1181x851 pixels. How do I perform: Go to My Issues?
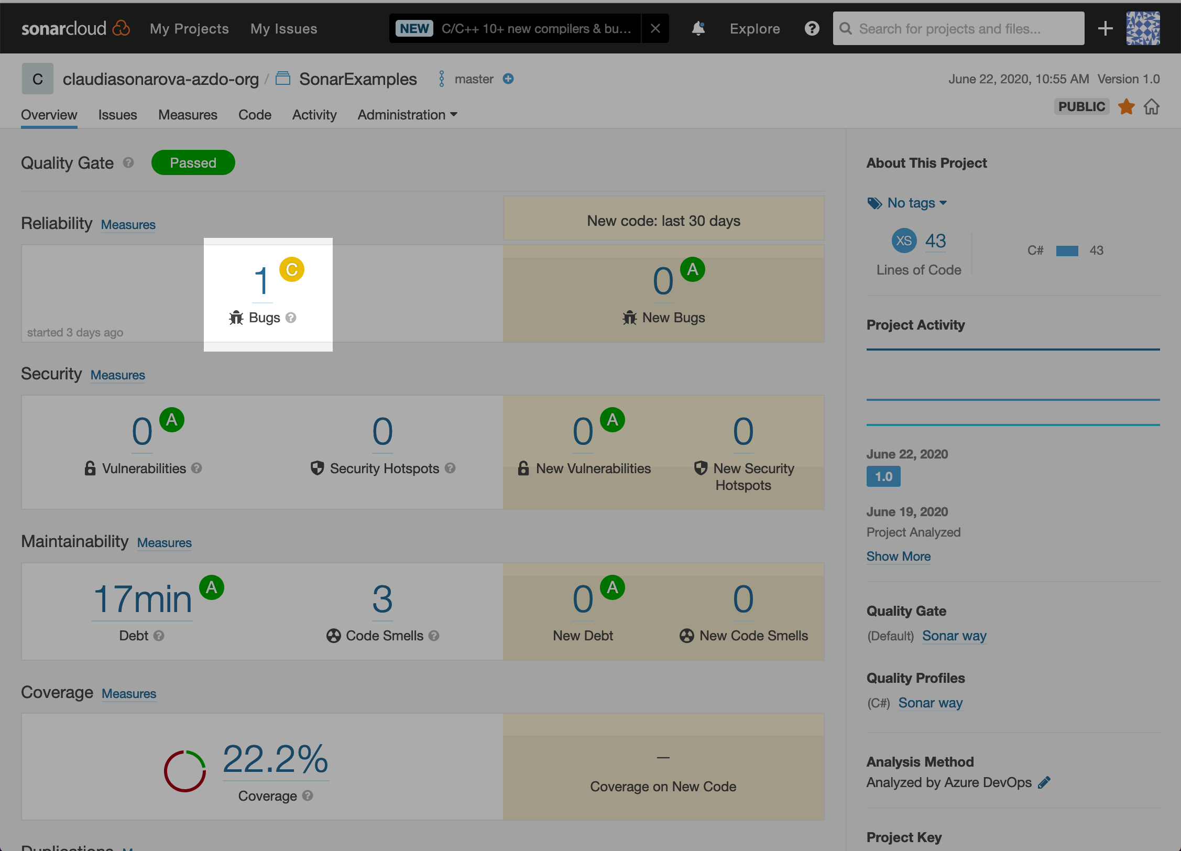(x=283, y=28)
